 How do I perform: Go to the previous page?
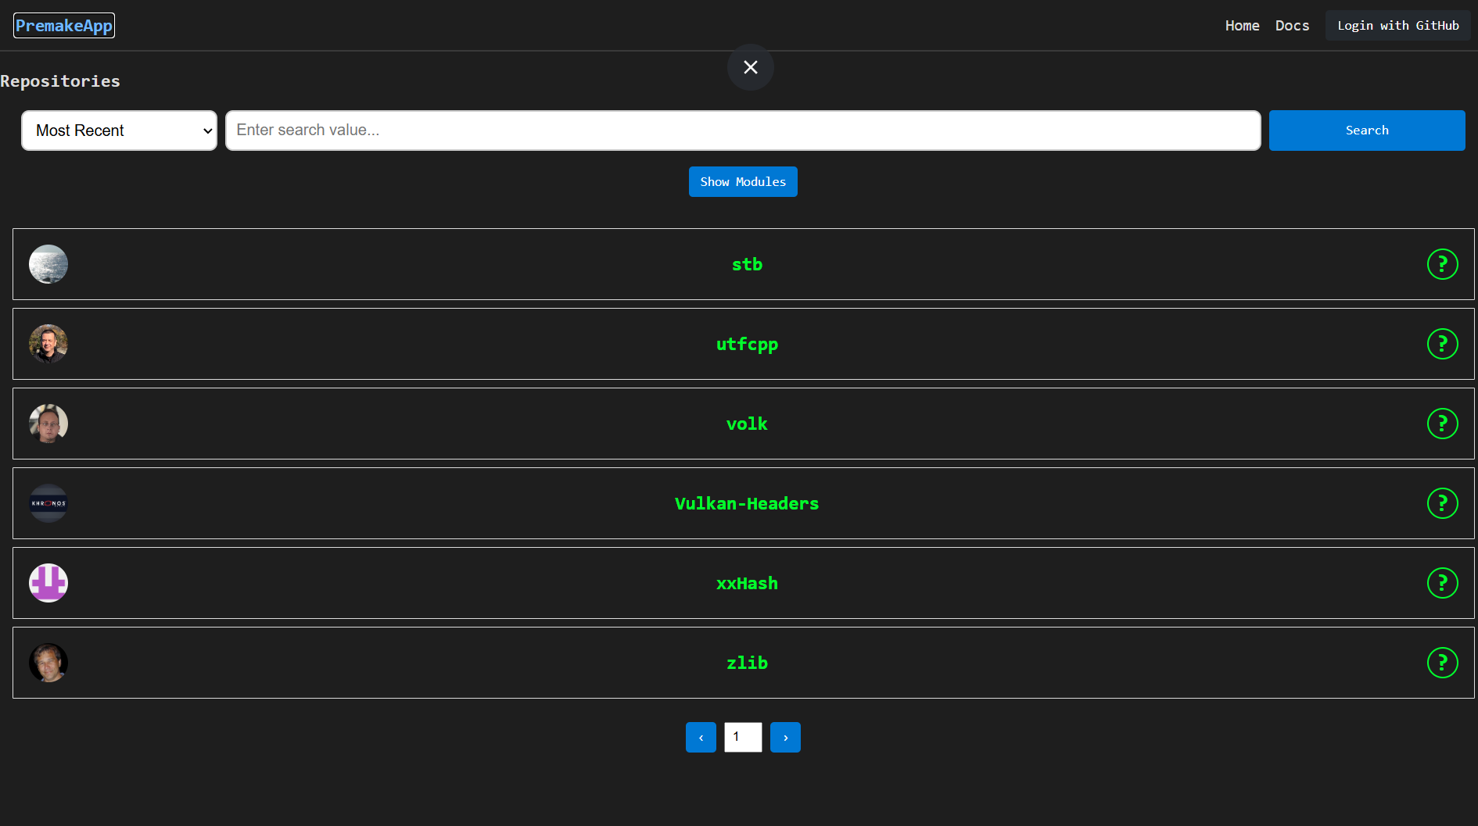(701, 737)
